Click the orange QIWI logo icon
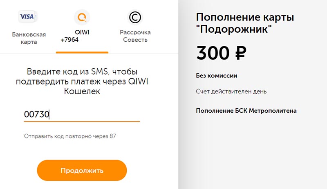The width and height of the screenshot is (327, 189). (82, 17)
